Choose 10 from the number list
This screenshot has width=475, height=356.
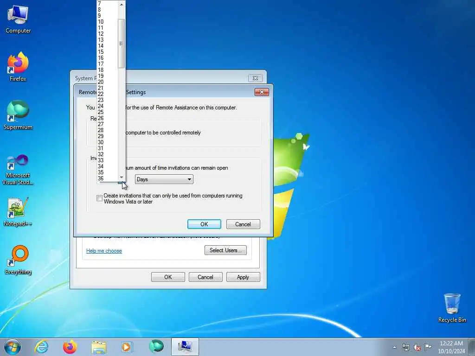point(107,22)
